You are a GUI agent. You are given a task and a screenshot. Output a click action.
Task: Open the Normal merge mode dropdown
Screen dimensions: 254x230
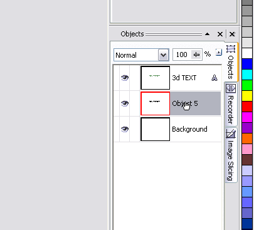(163, 55)
